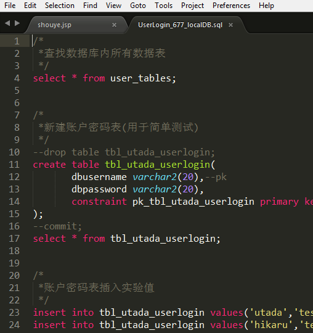Click the previous tab left arrow
The width and height of the screenshot is (313, 333).
pos(7,23)
